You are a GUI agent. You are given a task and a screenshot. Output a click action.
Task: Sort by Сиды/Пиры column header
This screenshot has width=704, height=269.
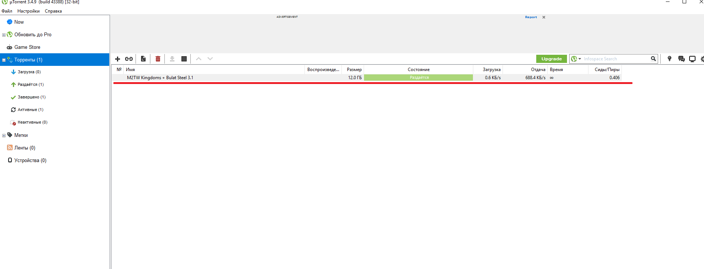click(605, 69)
